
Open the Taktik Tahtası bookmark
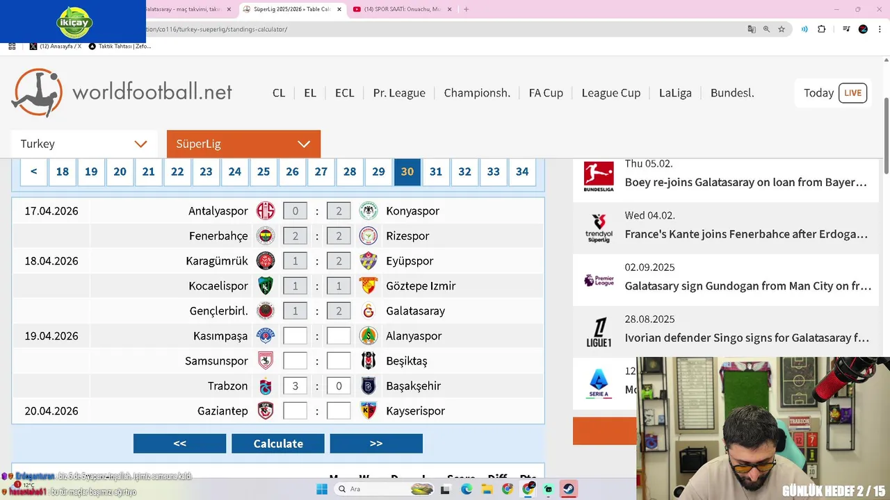click(x=120, y=47)
